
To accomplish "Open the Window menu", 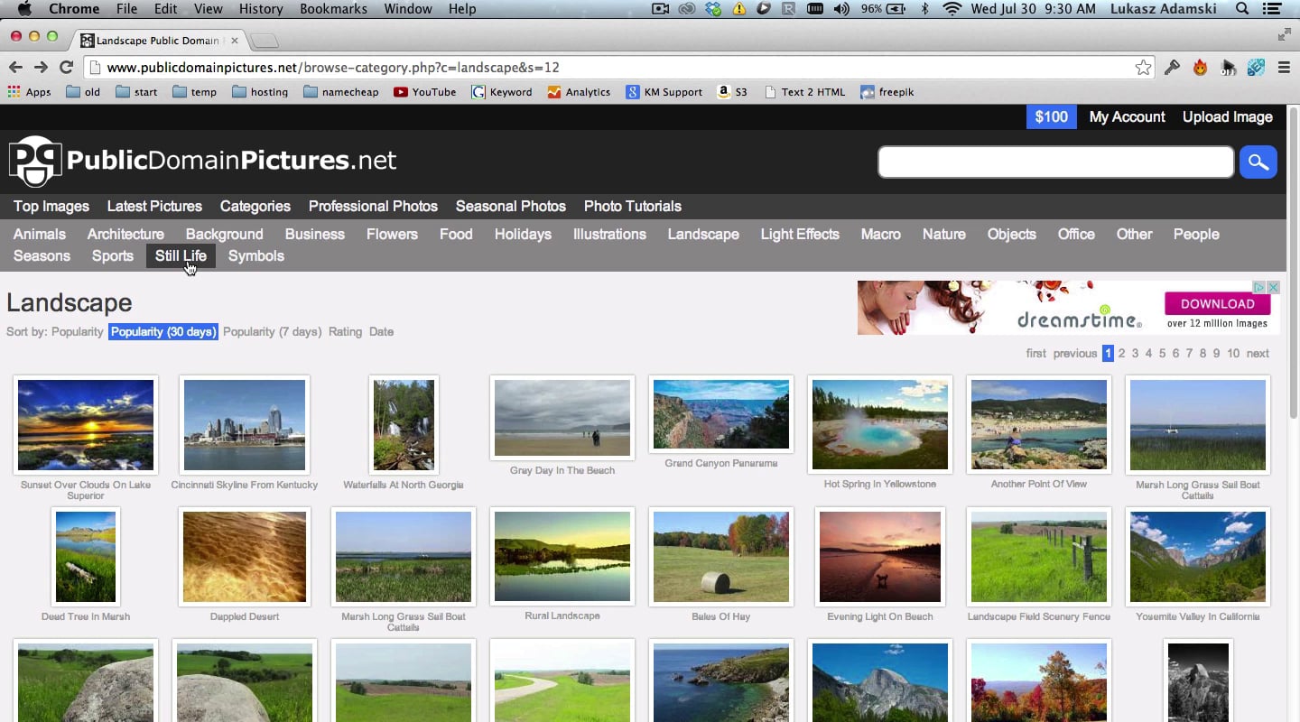I will (408, 9).
